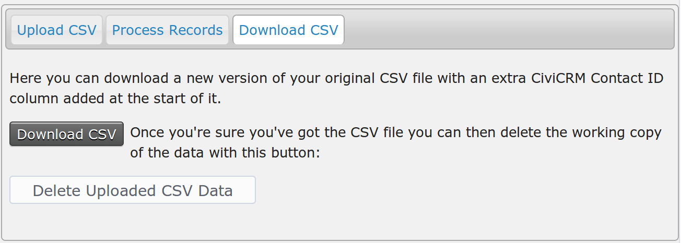This screenshot has height=243, width=681.
Task: Activate the white highlighted Download CSV tab
Action: [289, 30]
